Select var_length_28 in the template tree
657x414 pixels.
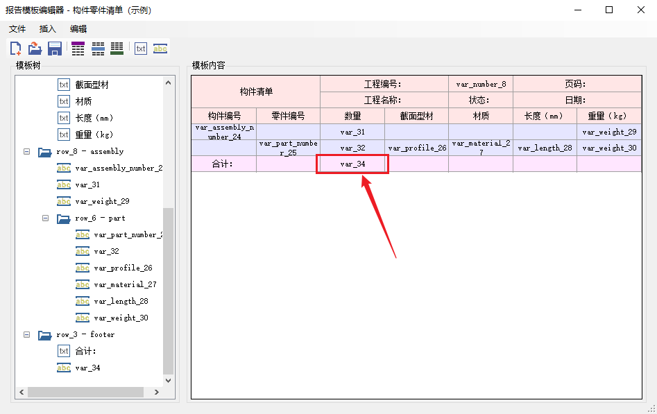(121, 301)
